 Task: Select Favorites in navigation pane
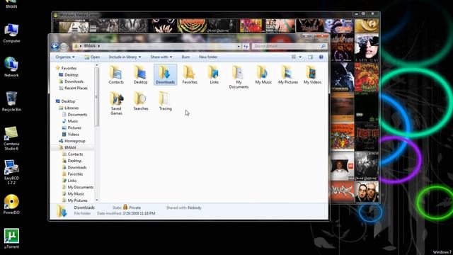[66, 68]
